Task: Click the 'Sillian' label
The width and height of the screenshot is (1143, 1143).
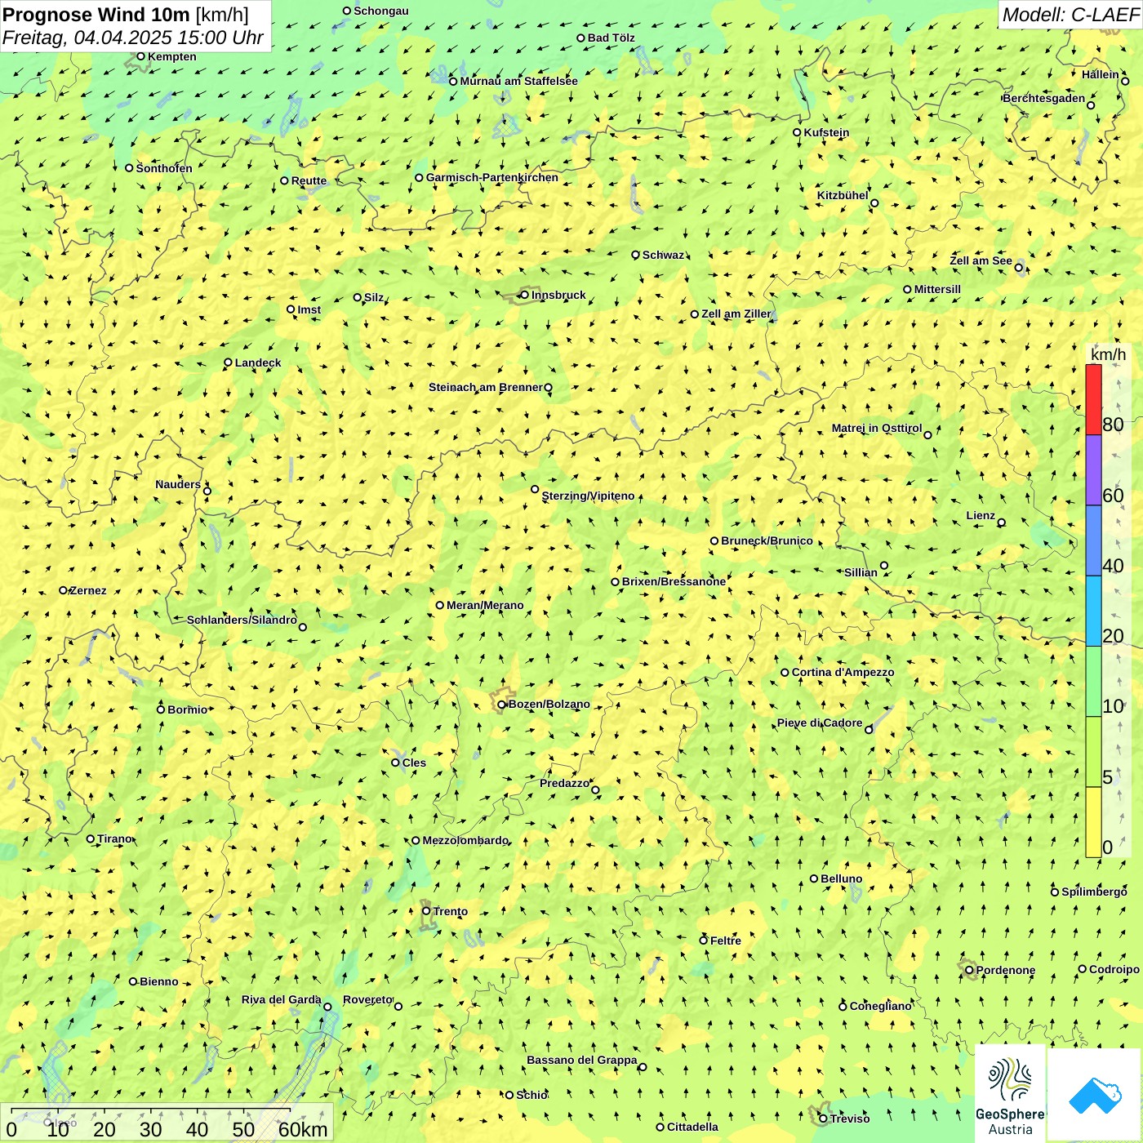Action: (861, 572)
